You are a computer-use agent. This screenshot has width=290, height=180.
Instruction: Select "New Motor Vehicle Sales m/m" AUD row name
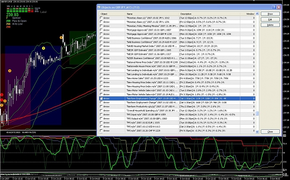coord(152,94)
